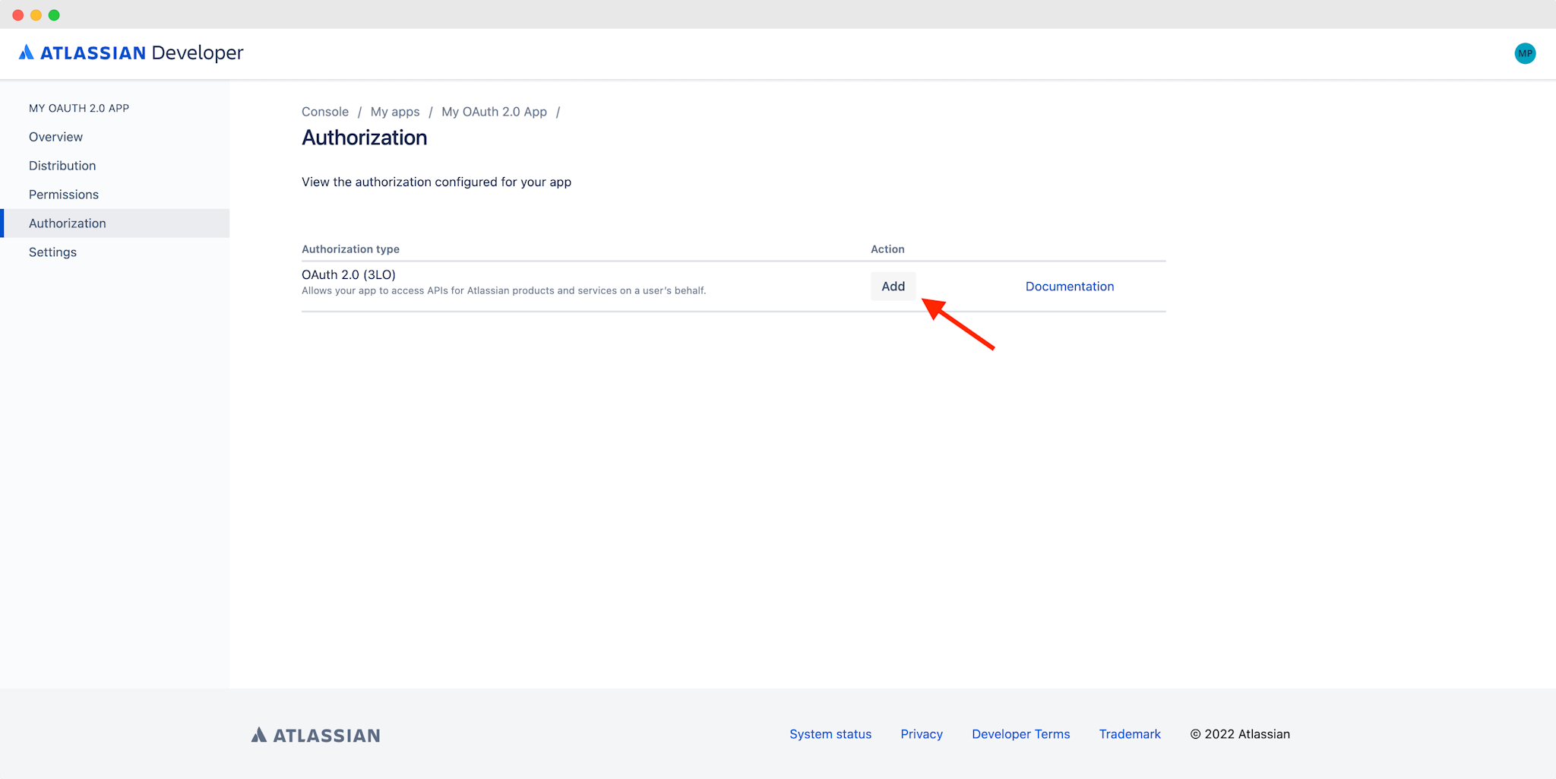Click the Atlassian Developer logo

click(x=131, y=52)
